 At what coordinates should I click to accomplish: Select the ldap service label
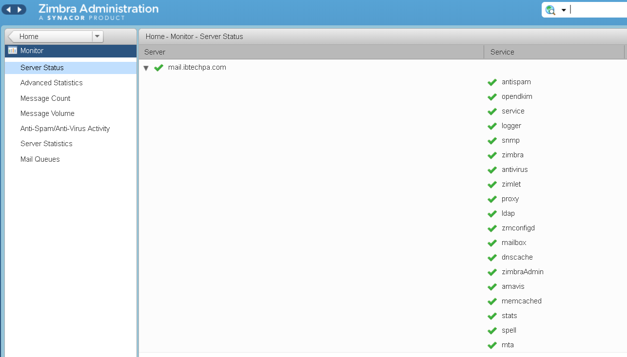(508, 213)
